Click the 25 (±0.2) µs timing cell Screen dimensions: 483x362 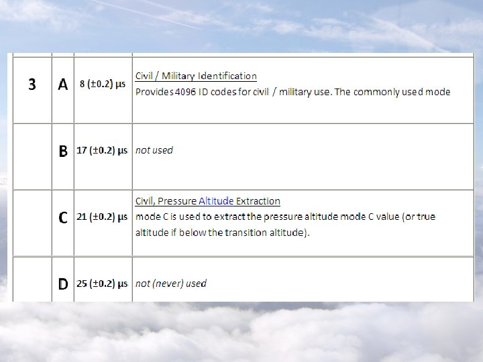coord(102,284)
